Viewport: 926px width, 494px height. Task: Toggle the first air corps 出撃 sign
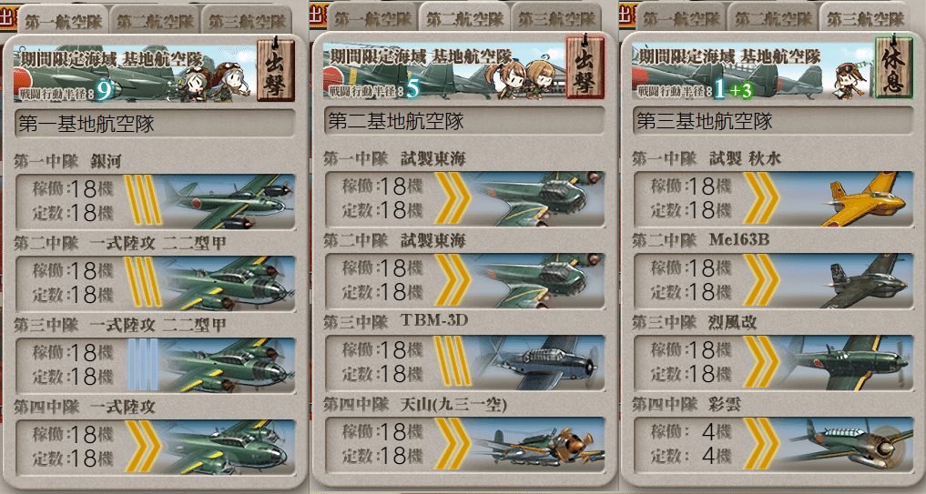[x=275, y=70]
